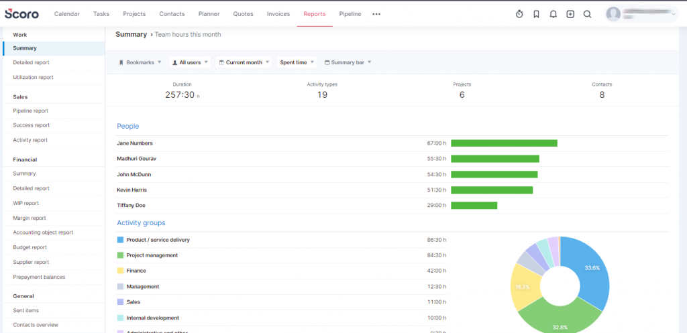This screenshot has width=687, height=333.
Task: Click the quick add plus icon
Action: point(570,14)
